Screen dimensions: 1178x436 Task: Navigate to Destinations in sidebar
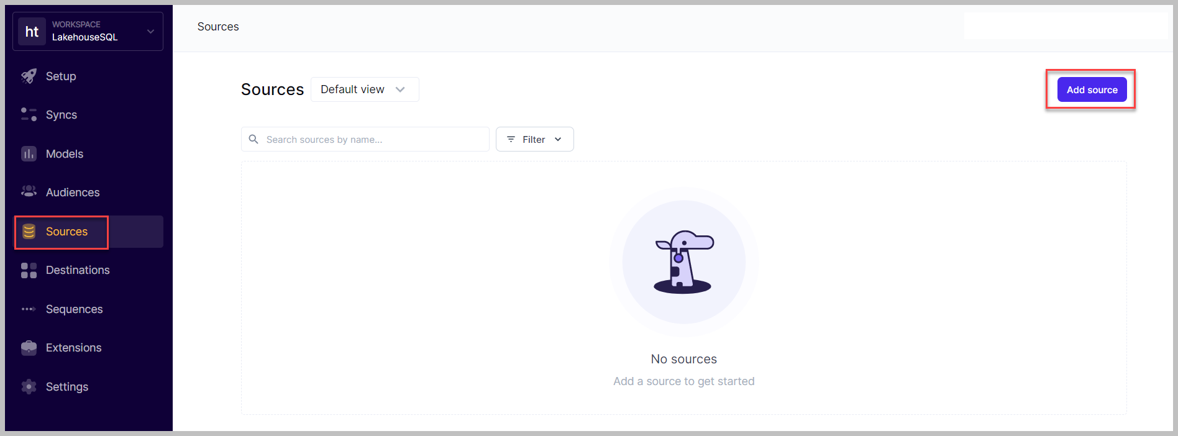pyautogui.click(x=78, y=270)
